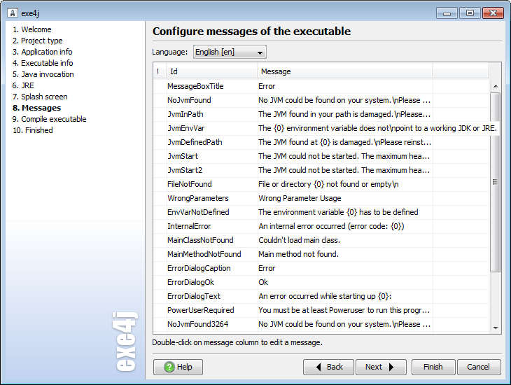The image size is (511, 385).
Task: Select step 5. Java invocation
Action: tap(43, 74)
